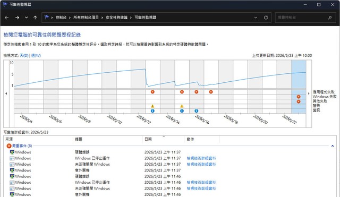Click the Forward navigation arrow
This screenshot has height=197, width=340.
(17, 18)
